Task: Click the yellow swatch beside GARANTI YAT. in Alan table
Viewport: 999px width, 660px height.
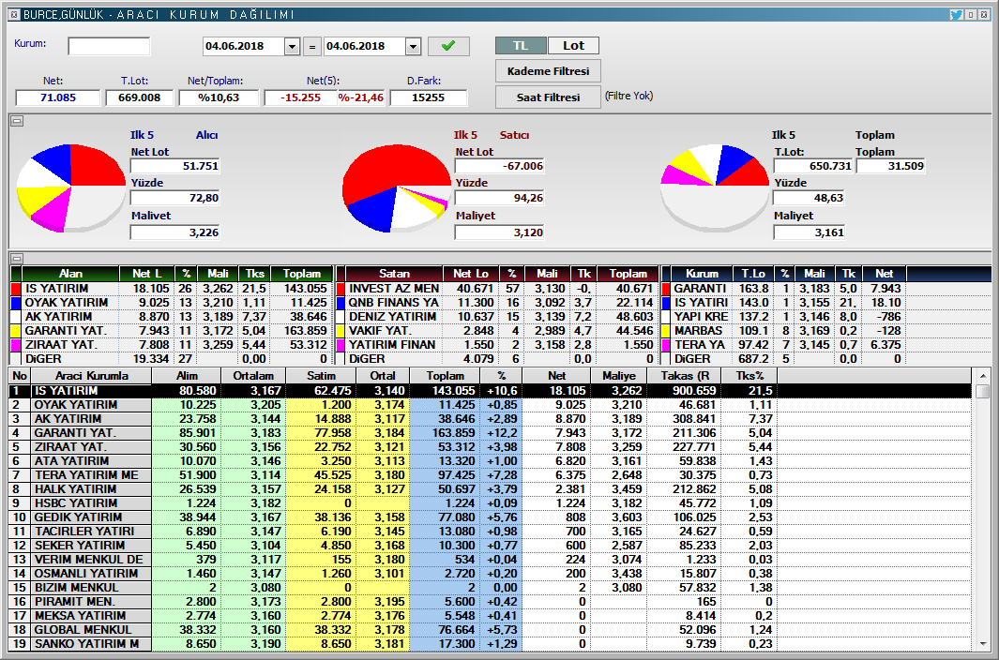Action: tap(17, 331)
